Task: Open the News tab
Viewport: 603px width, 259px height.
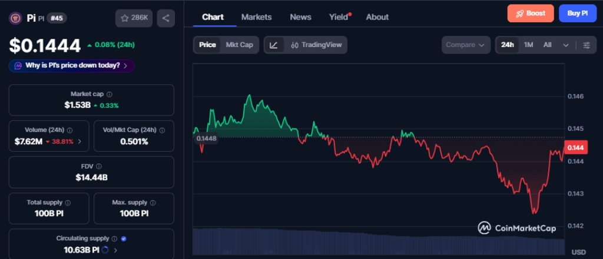Action: (x=300, y=17)
